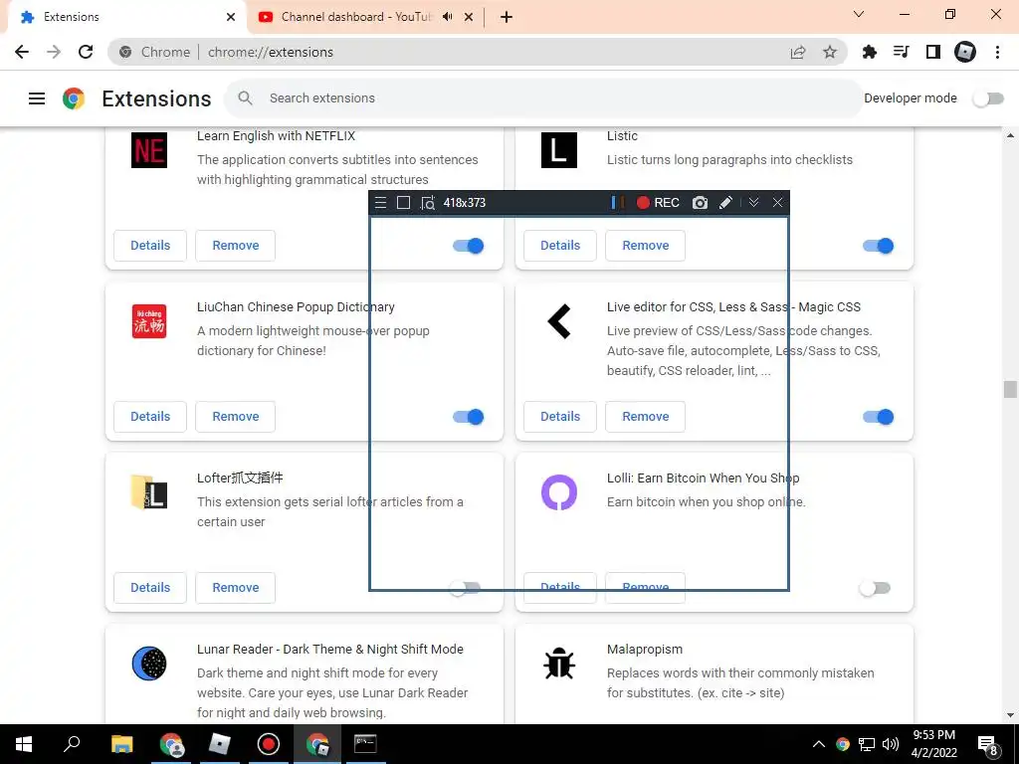Click the Chrome logo beside Extensions title
This screenshot has height=764, width=1019.
coord(74,98)
